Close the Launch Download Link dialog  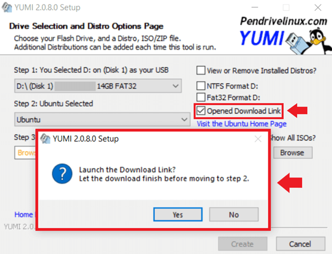coord(258,139)
